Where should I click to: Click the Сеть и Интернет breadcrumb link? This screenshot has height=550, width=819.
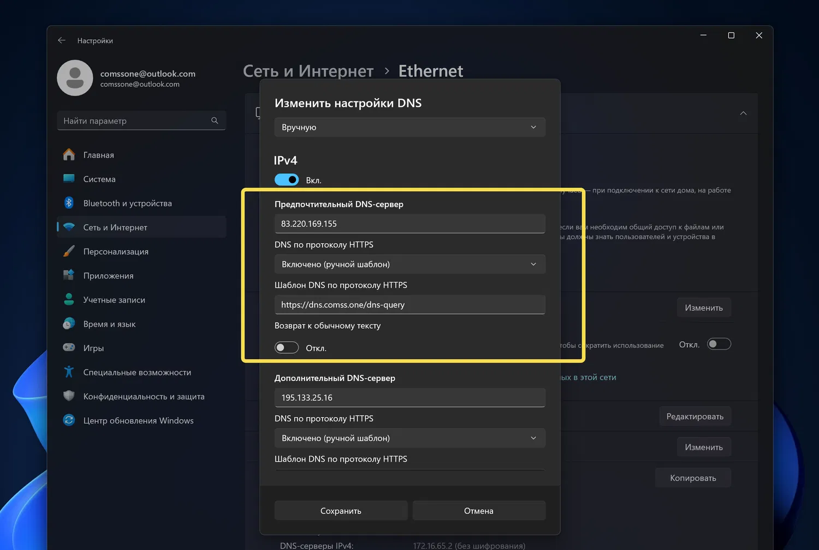pos(308,71)
